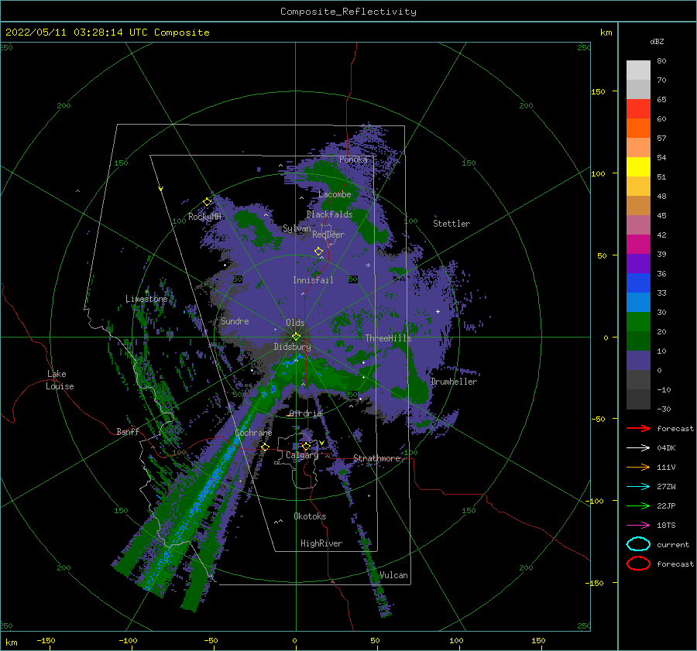697x651 pixels.
Task: Pick the red 60–65 dBZ color swatch
Action: tap(638, 109)
